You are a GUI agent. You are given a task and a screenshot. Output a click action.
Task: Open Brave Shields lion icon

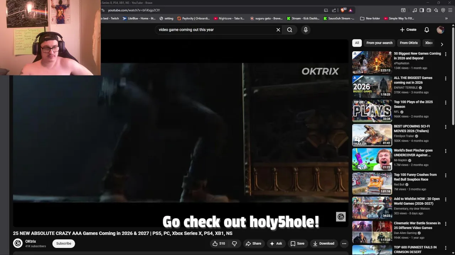point(343,10)
